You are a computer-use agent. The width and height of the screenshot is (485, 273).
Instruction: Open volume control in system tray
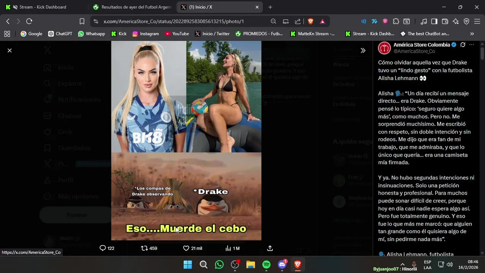coord(450,264)
